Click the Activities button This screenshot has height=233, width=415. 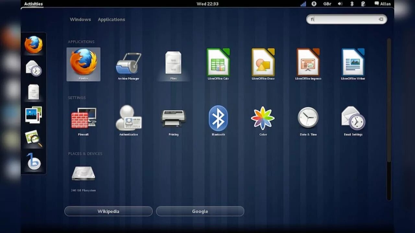tap(33, 4)
